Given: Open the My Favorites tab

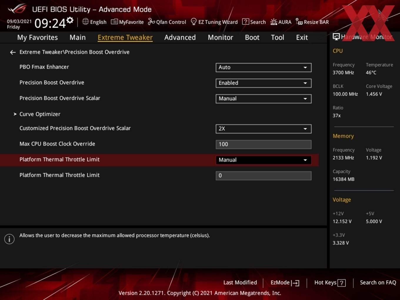Looking at the screenshot, I should [x=37, y=37].
